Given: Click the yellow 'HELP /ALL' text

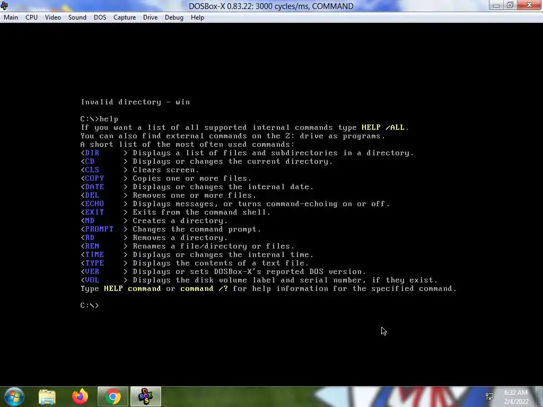Looking at the screenshot, I should (383, 127).
